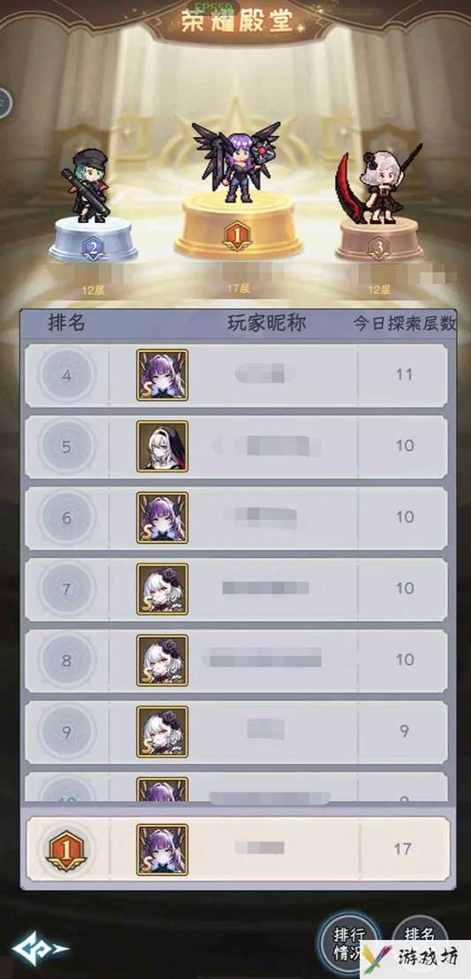
Task: Select the rank 7 white-haired avatar
Action: (x=163, y=589)
